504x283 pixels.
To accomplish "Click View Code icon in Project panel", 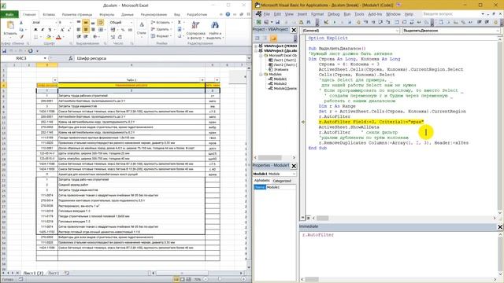I will [x=258, y=39].
